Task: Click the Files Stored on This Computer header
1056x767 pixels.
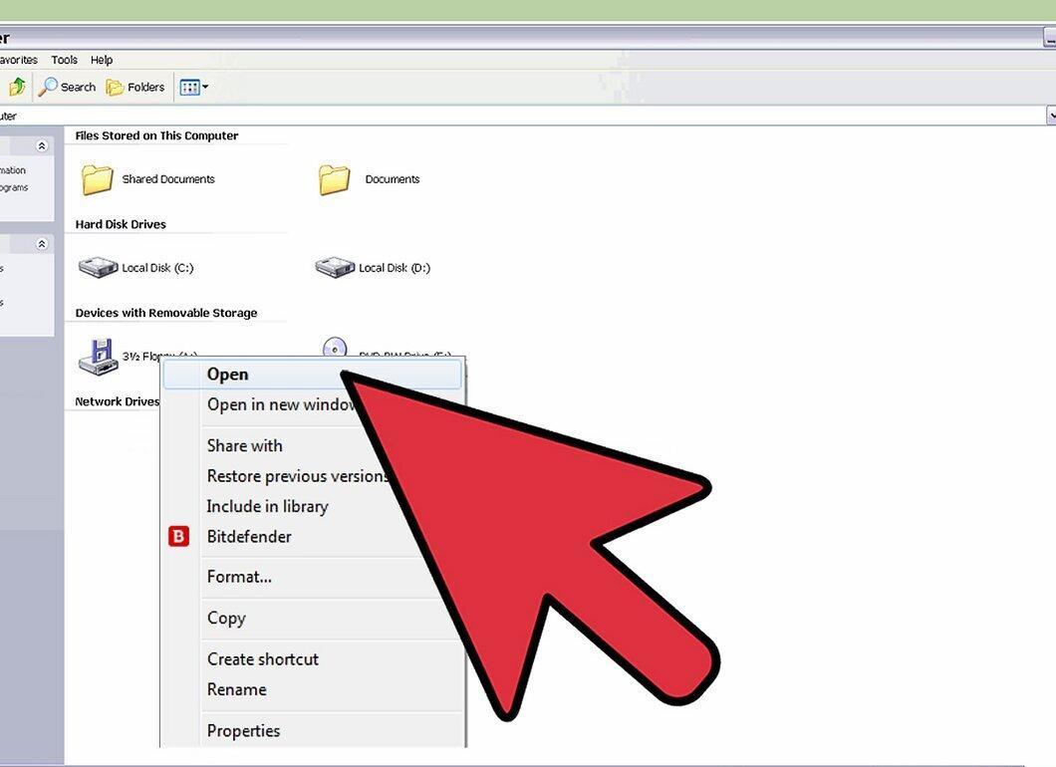Action: (157, 135)
